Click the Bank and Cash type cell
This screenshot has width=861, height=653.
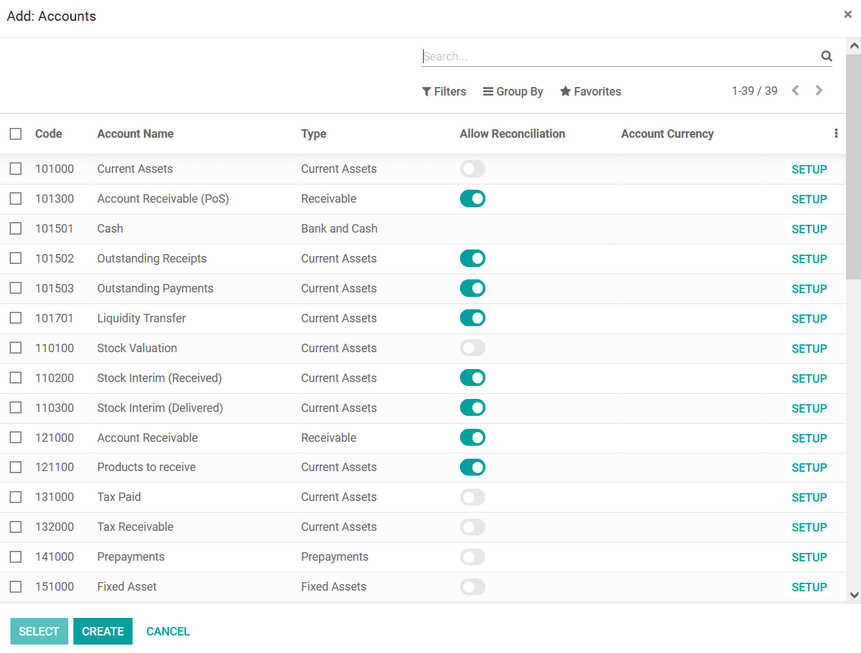coord(339,229)
